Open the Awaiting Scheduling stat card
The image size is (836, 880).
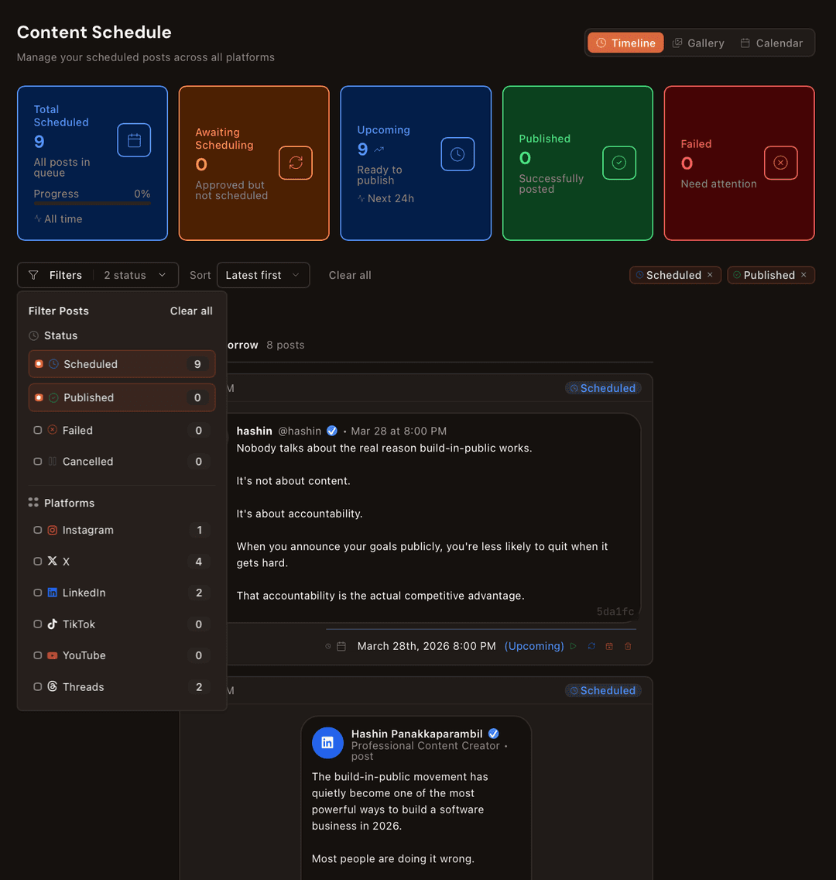click(254, 163)
